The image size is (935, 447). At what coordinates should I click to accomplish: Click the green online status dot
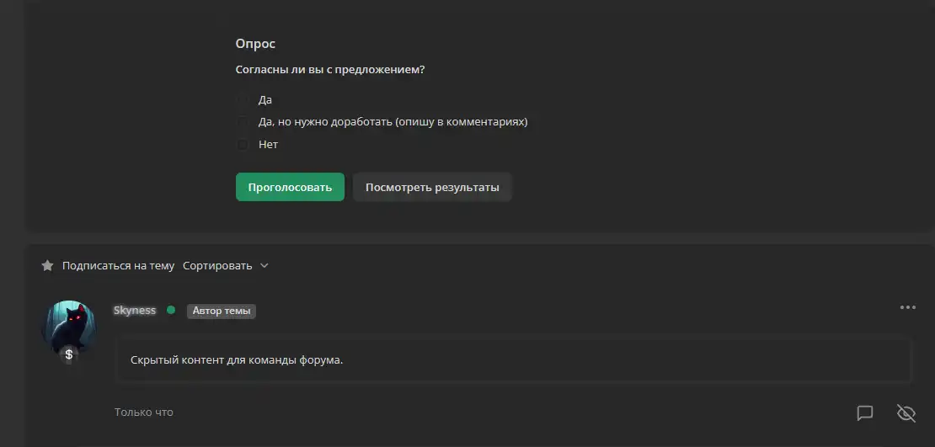[171, 310]
